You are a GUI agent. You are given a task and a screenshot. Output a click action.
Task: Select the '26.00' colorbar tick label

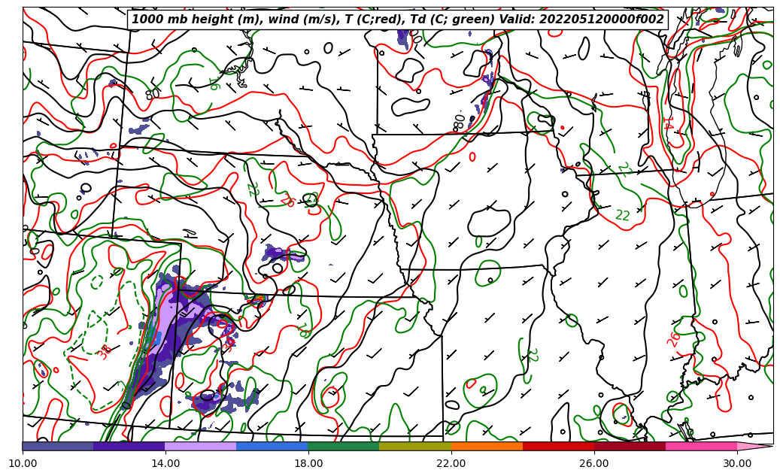tap(594, 463)
